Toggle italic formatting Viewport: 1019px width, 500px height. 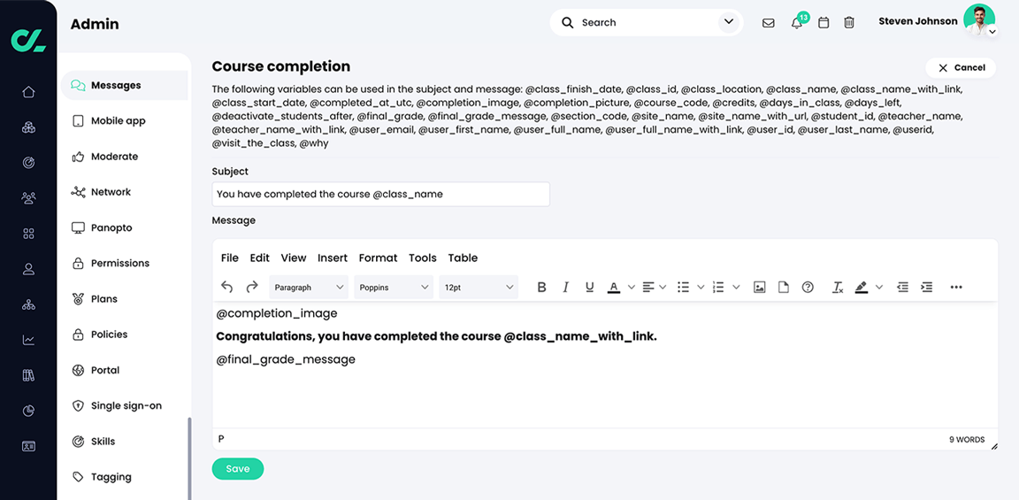[x=565, y=287]
